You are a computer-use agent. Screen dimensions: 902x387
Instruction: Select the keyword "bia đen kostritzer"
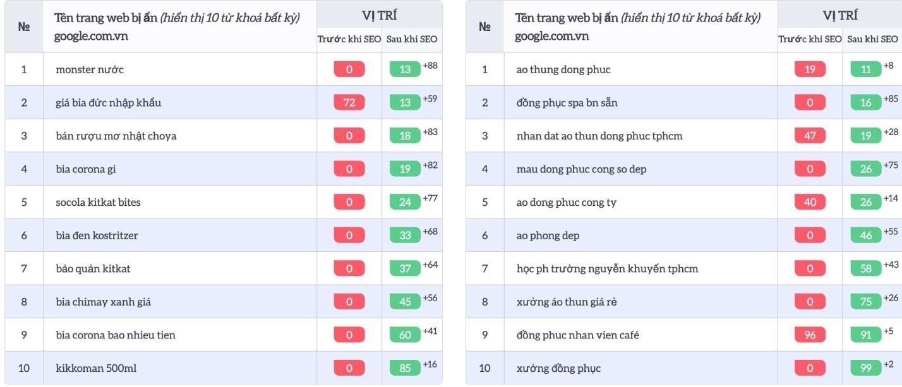coord(97,235)
